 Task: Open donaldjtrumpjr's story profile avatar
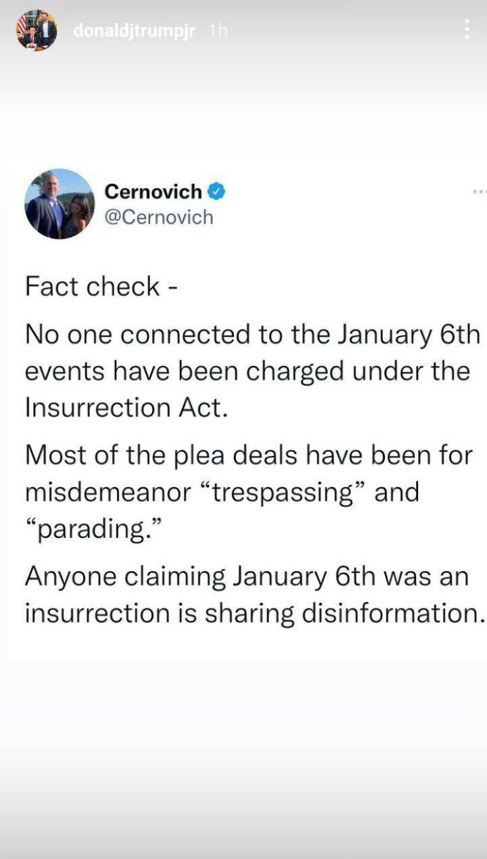(x=37, y=30)
